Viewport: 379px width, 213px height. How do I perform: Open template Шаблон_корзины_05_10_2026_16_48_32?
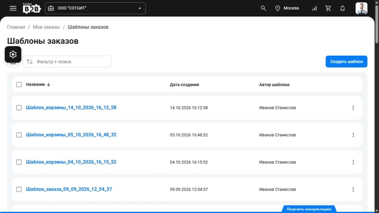pos(71,135)
